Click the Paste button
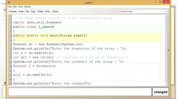Image resolution: width=177 pixels, height=99 pixels. (40, 11)
